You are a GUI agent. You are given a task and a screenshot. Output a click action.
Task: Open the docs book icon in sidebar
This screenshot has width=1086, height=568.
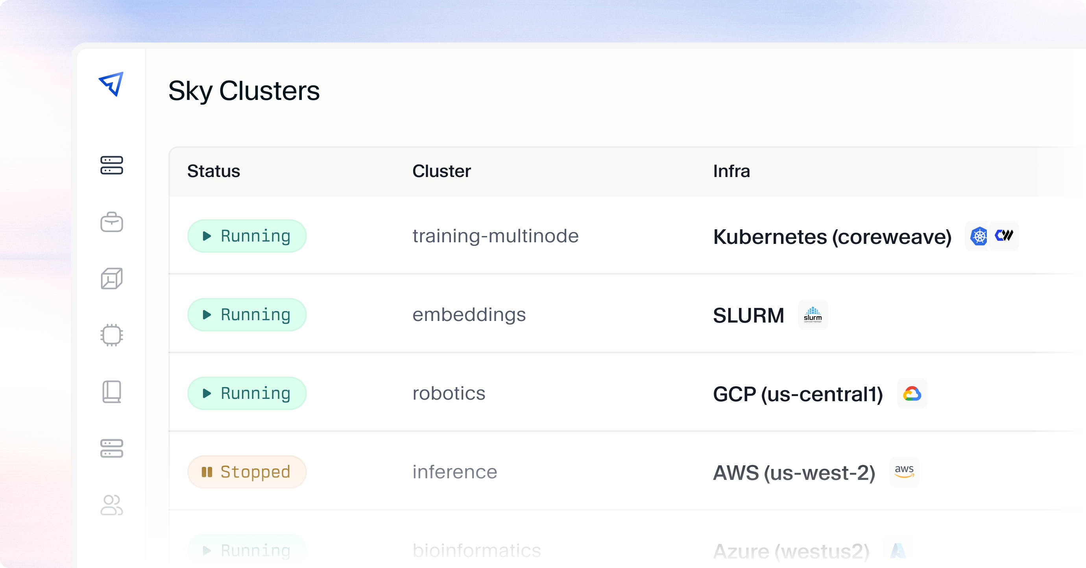112,392
